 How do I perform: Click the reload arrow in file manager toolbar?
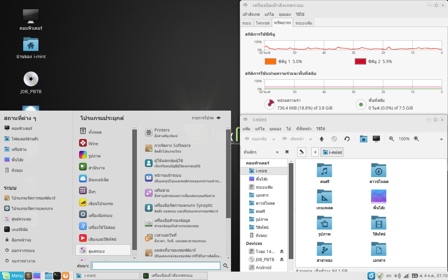(347, 139)
